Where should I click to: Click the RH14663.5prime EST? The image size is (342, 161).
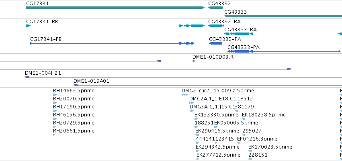tap(55, 95)
